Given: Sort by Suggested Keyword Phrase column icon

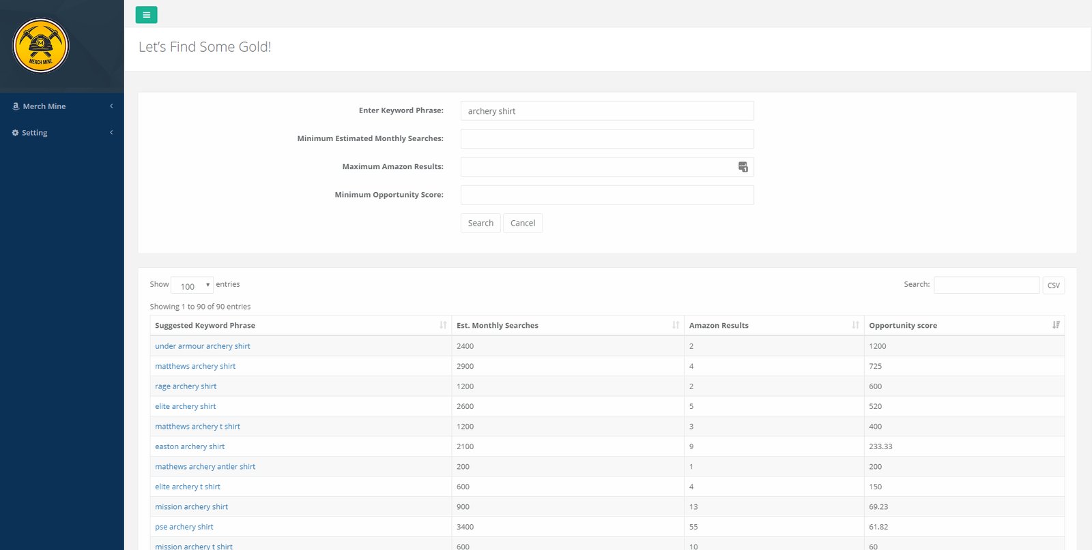Looking at the screenshot, I should 443,325.
